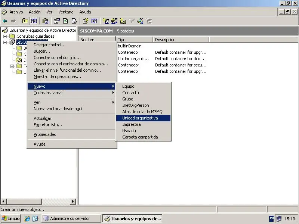Choose Actualizar from context menu
This screenshot has width=299, height=224.
[71, 118]
